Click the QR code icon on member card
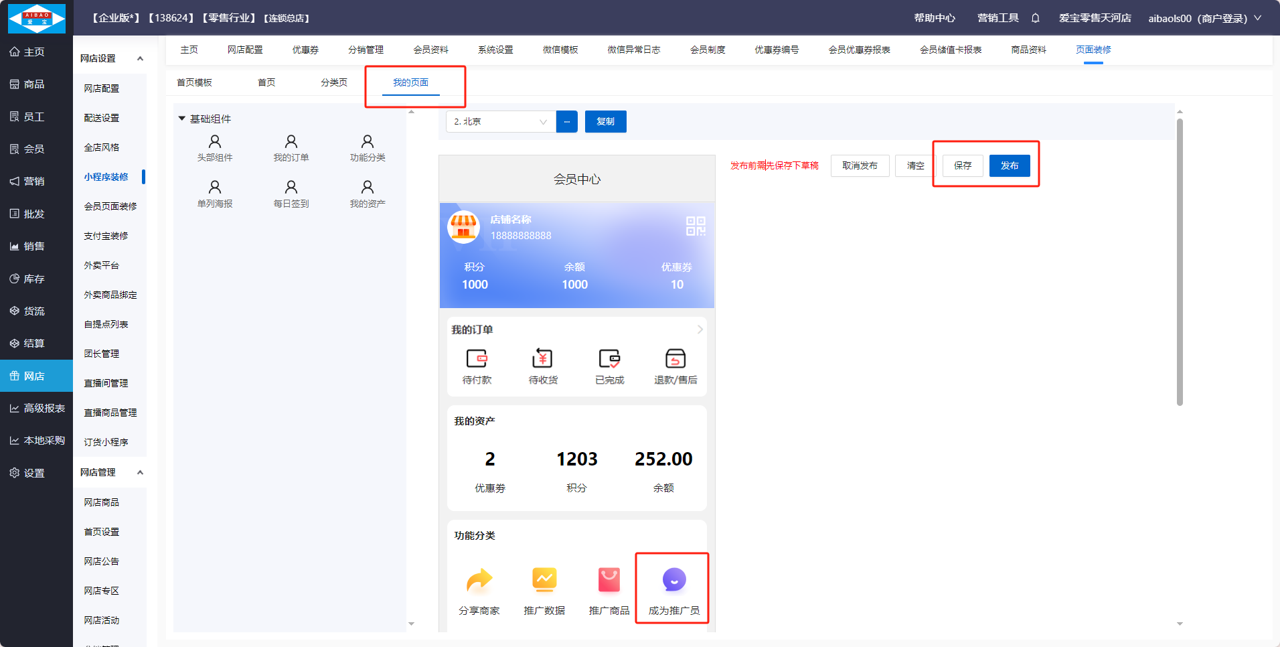This screenshot has width=1280, height=647. tap(695, 226)
